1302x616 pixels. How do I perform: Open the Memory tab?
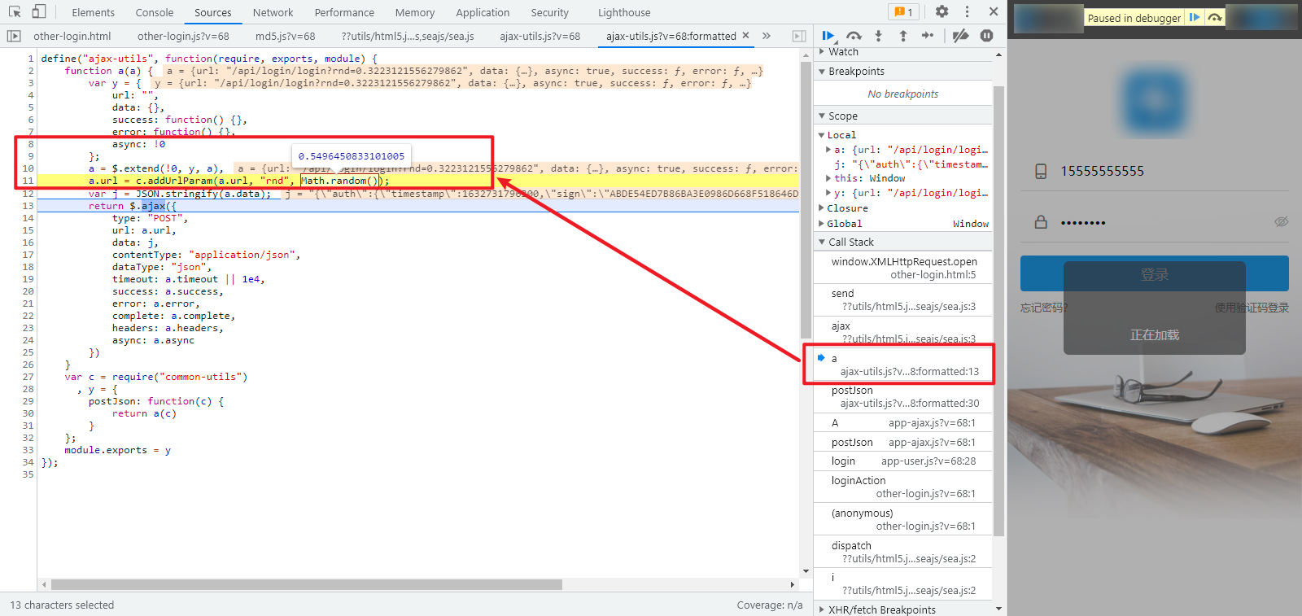(415, 12)
